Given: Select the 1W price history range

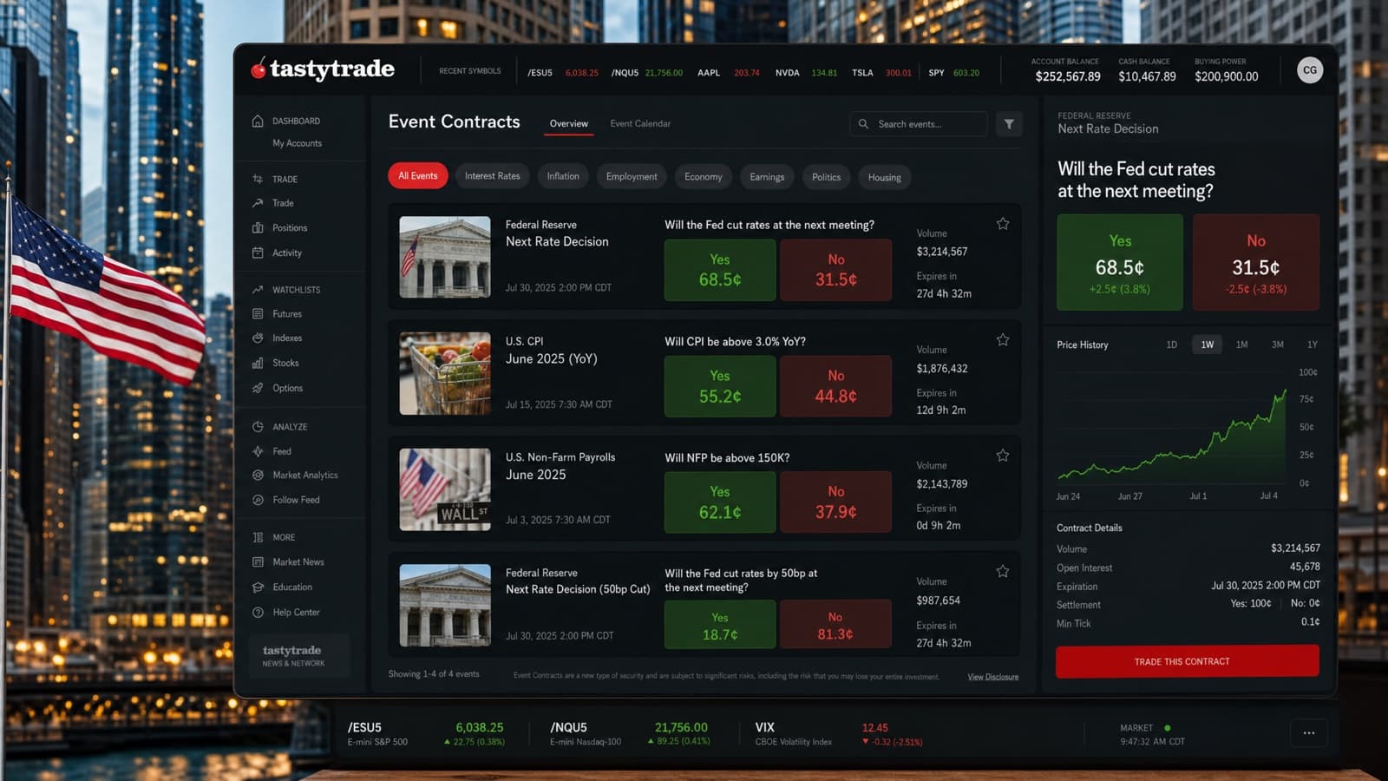Looking at the screenshot, I should [x=1208, y=345].
